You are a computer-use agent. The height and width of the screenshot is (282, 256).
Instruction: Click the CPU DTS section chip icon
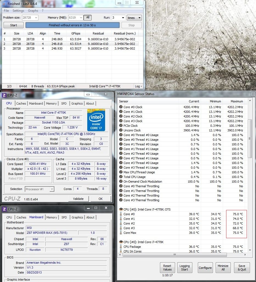121,209
